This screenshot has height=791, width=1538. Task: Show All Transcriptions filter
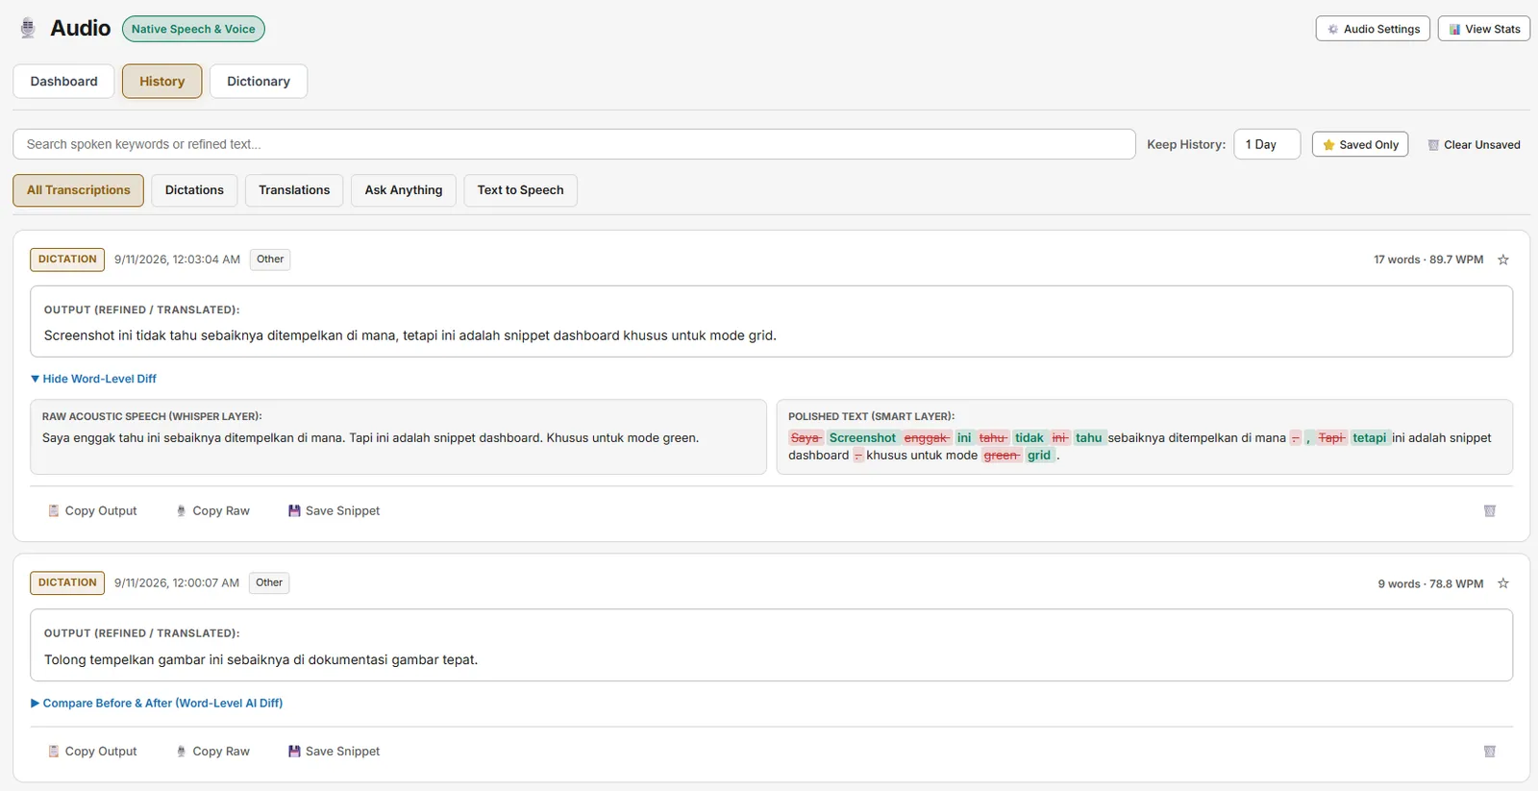78,190
